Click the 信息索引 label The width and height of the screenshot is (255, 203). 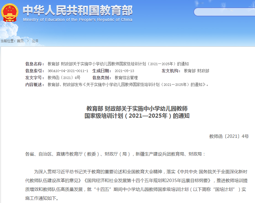coord(35,71)
